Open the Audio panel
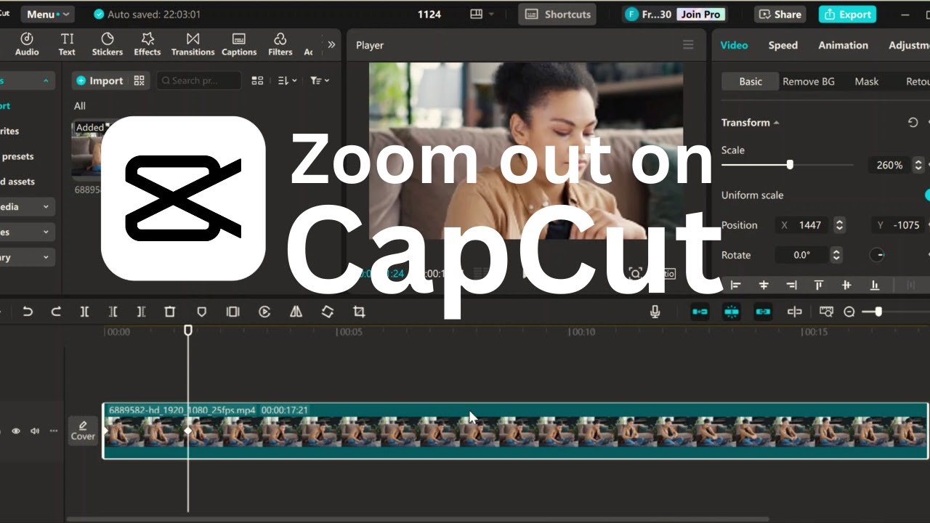This screenshot has height=523, width=930. click(x=27, y=44)
